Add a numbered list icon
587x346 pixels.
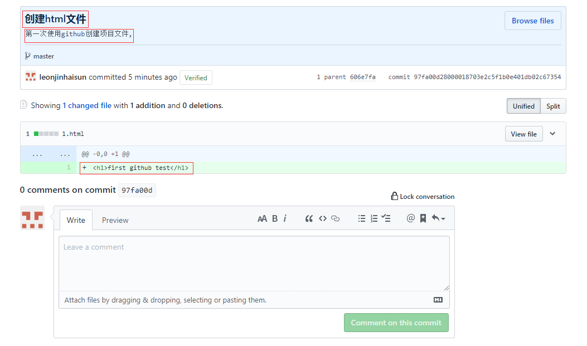tap(374, 218)
